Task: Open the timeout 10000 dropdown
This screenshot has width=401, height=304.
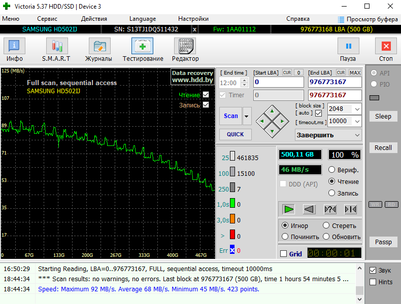Action: tap(357, 121)
